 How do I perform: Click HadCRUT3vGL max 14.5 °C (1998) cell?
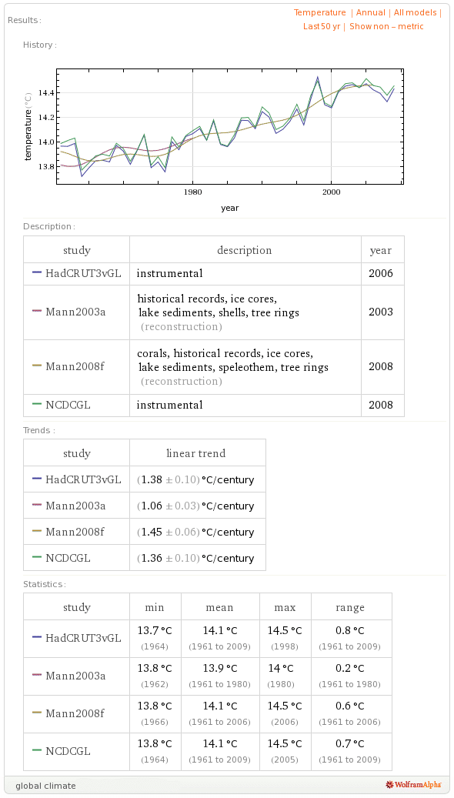point(285,638)
